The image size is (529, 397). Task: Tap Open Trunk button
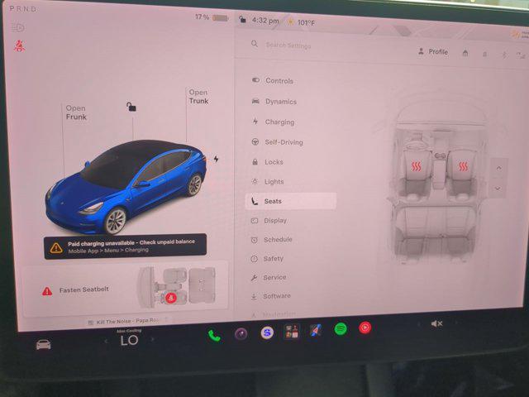[x=198, y=97]
